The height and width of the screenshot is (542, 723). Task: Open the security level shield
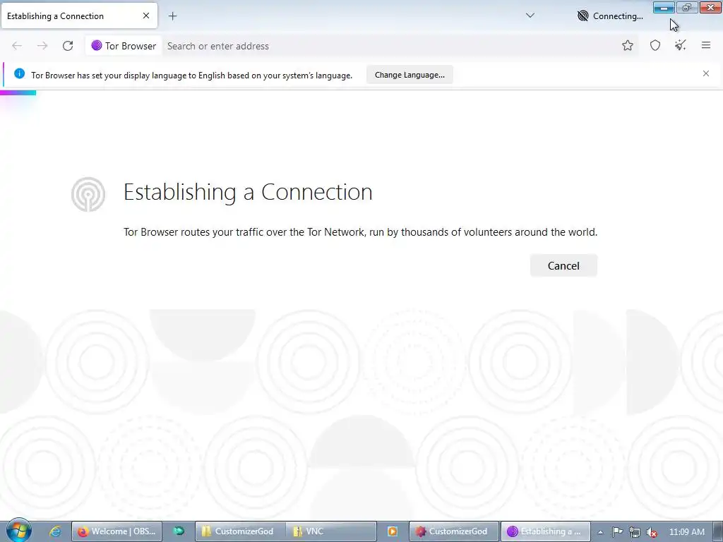655,45
